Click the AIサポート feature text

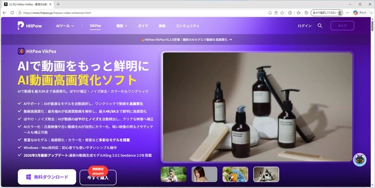pos(83,104)
